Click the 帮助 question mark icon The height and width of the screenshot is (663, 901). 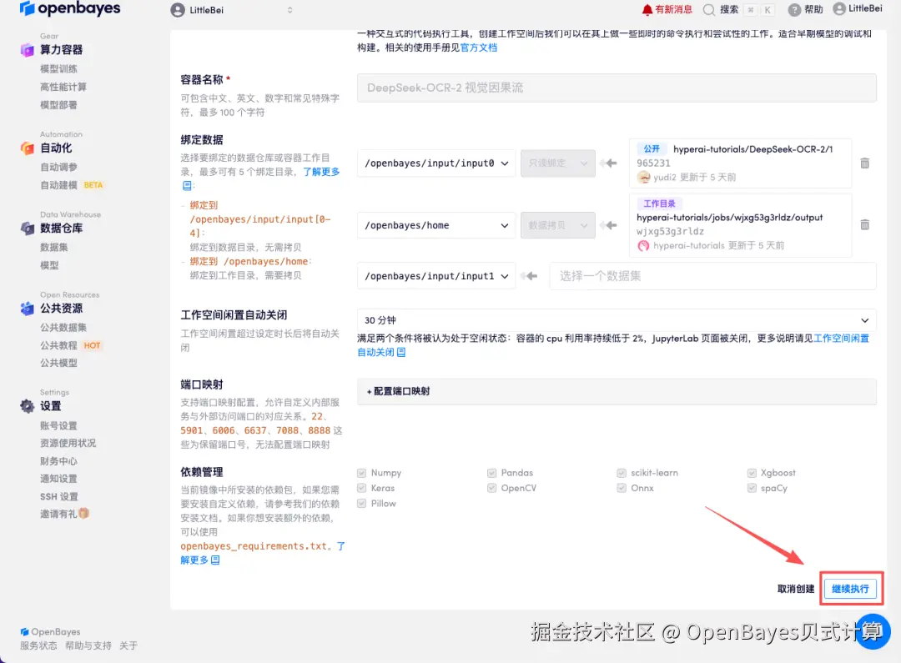[x=794, y=10]
